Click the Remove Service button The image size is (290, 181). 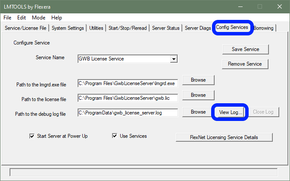[245, 64]
